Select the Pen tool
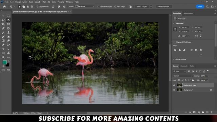This screenshot has width=217, height=122. (8, 45)
